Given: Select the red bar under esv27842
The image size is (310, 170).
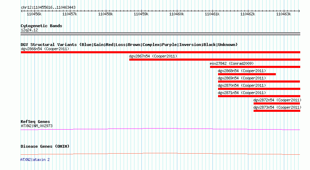Looking at the screenshot, I should tap(255, 67).
